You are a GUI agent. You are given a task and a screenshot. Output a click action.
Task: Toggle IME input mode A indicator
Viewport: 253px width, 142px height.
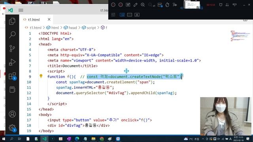point(230,139)
